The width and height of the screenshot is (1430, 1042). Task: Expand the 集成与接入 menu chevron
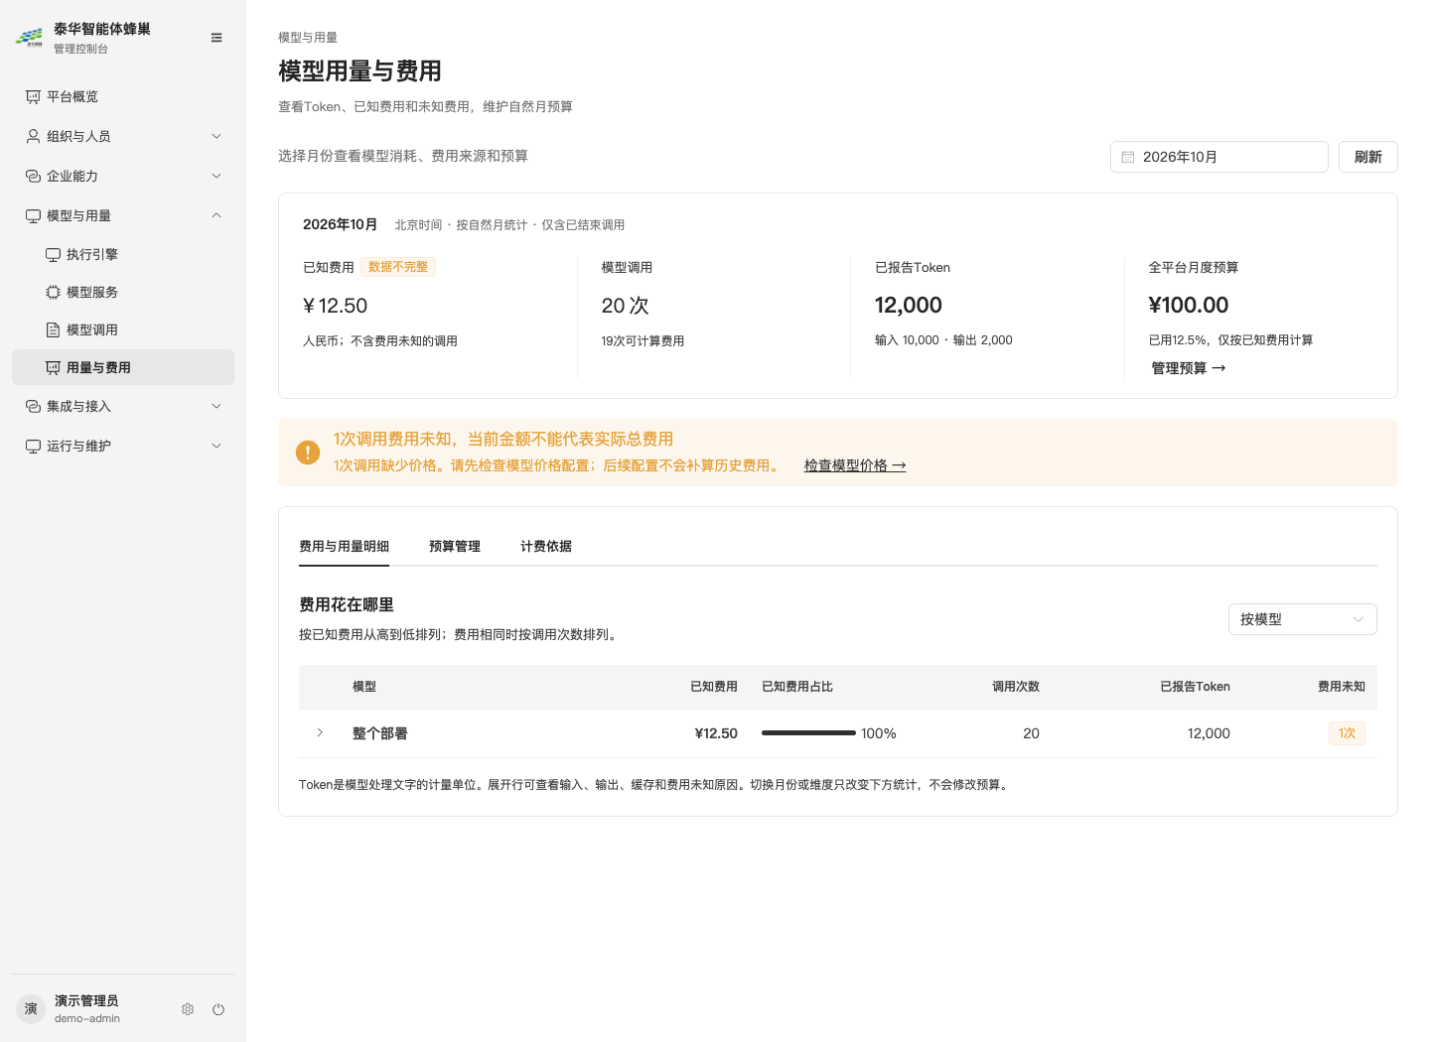pyautogui.click(x=216, y=406)
